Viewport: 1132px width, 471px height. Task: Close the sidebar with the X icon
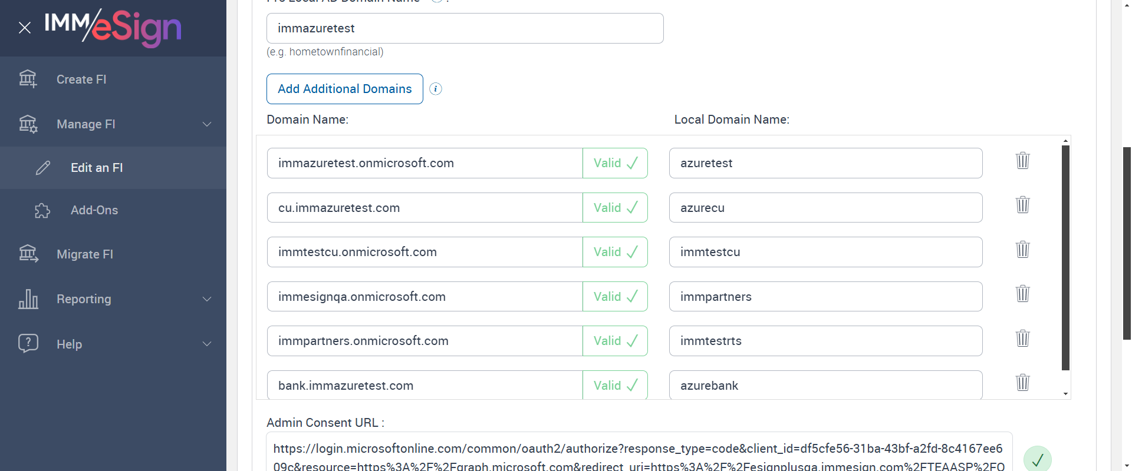pyautogui.click(x=25, y=28)
